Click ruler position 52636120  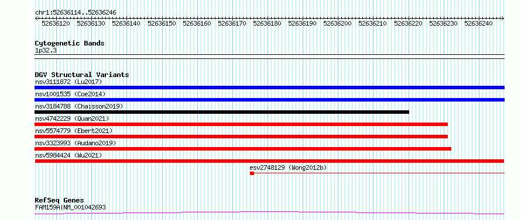56,23
